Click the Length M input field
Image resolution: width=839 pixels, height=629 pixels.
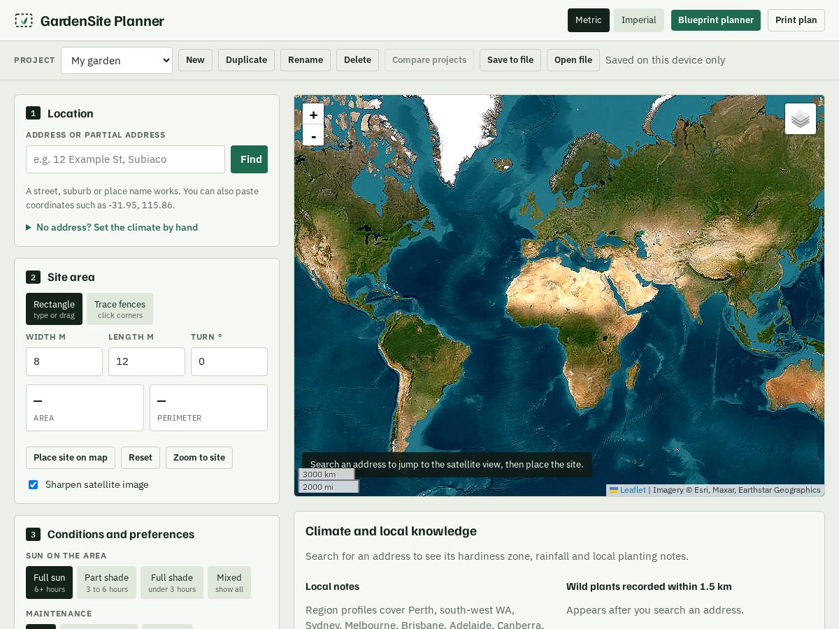click(x=147, y=361)
